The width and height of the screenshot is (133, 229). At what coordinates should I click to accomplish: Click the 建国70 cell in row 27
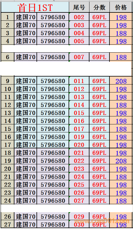pyautogui.click(x=26, y=224)
